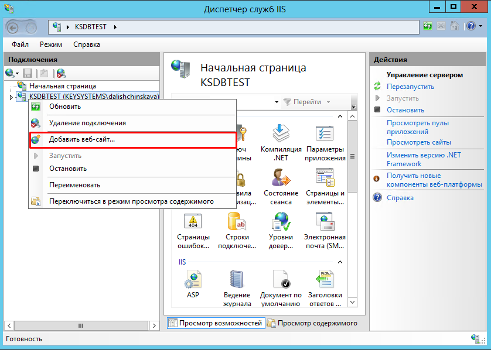491x350 pixels.
Task: Open Строки подключения feature icon
Action: [x=237, y=231]
